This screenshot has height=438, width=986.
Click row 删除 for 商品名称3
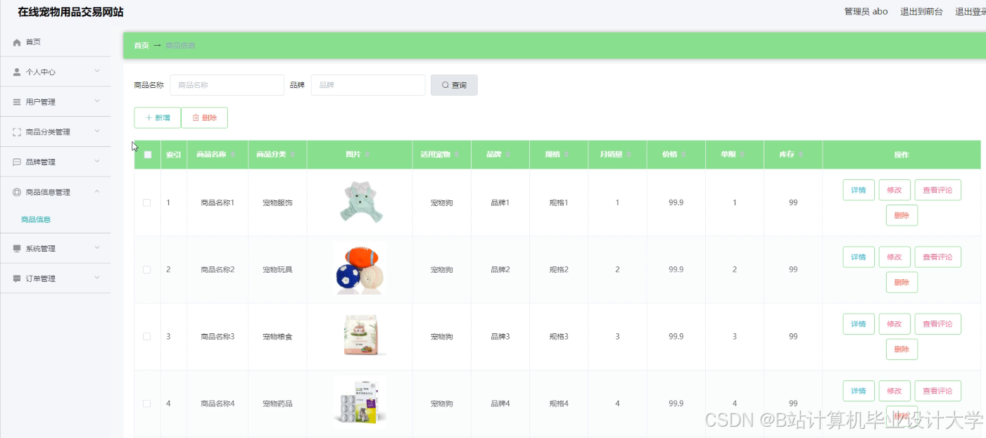(x=902, y=349)
